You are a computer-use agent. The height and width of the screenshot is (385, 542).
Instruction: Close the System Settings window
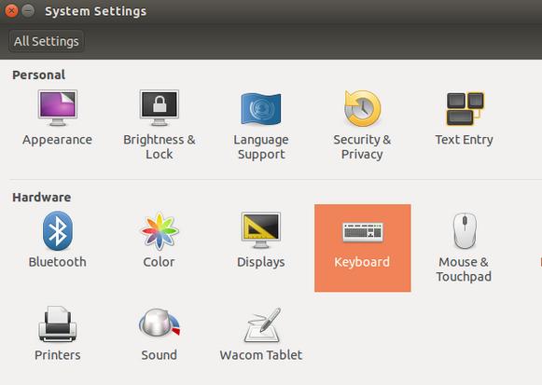click(x=11, y=11)
